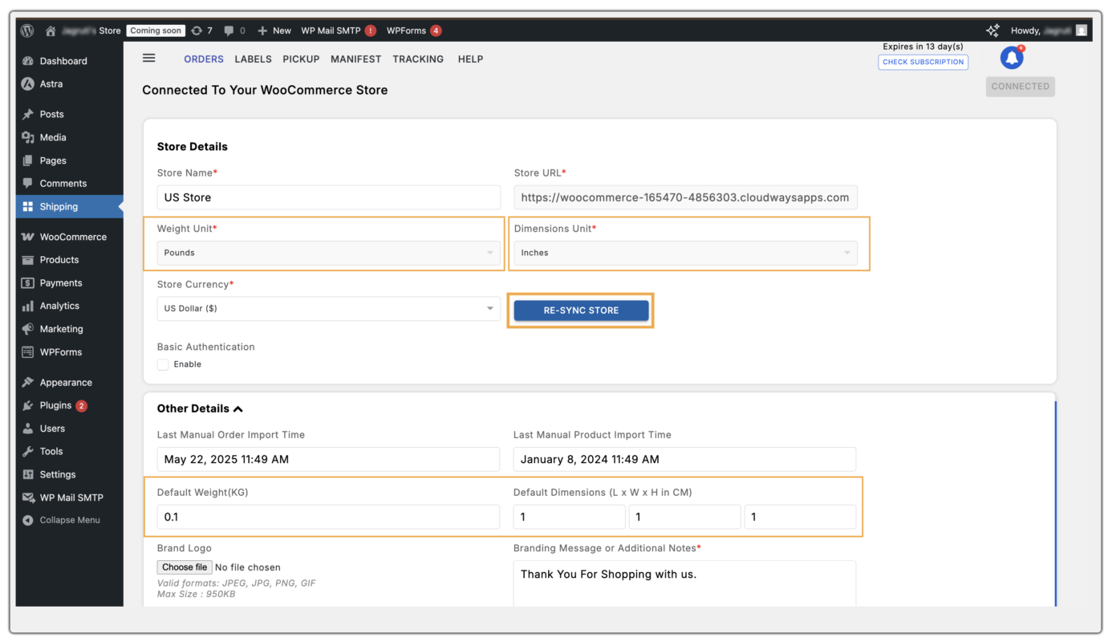Screen dimensions: 1112x642
Task: Click the home icon beside the Store name
Action: [51, 30]
